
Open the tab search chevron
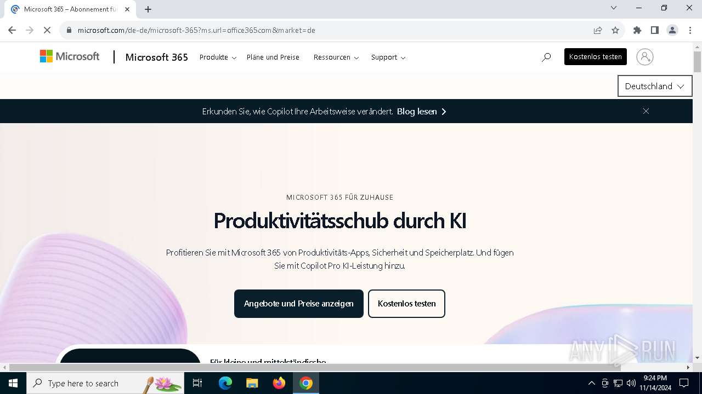point(614,8)
